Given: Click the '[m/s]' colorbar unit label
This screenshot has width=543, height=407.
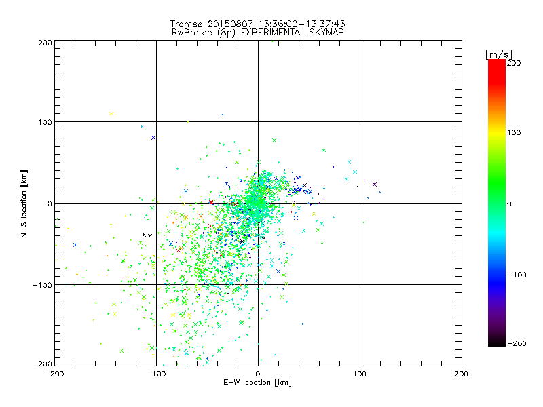Looking at the screenshot, I should (499, 54).
